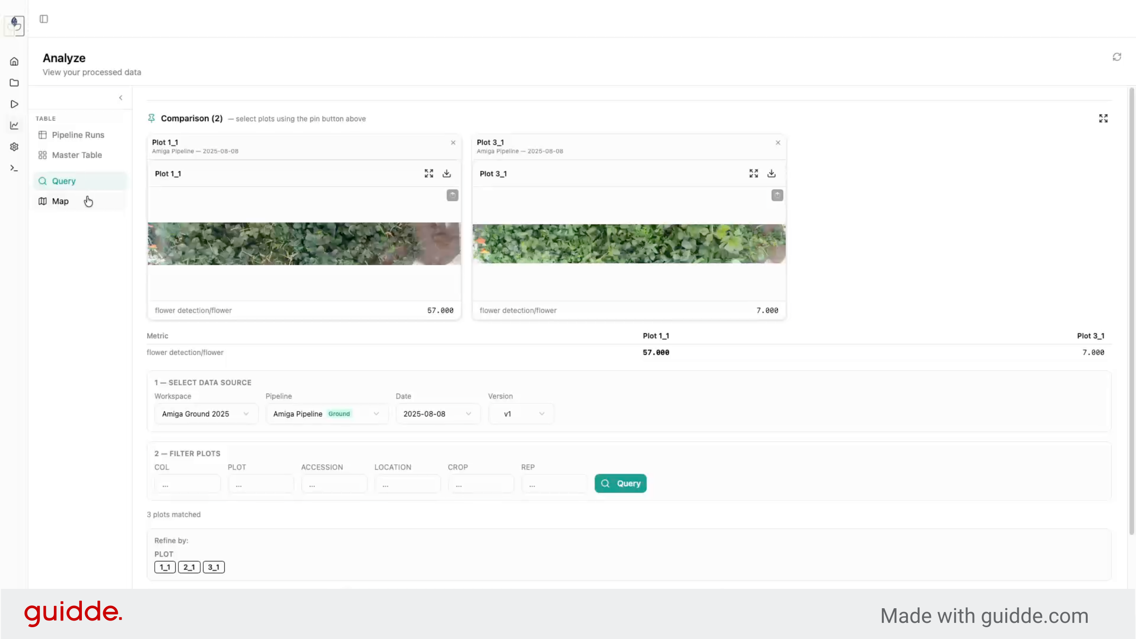Open the Pipeline dropdown Amiga Pipeline
1136x639 pixels.
pos(327,414)
